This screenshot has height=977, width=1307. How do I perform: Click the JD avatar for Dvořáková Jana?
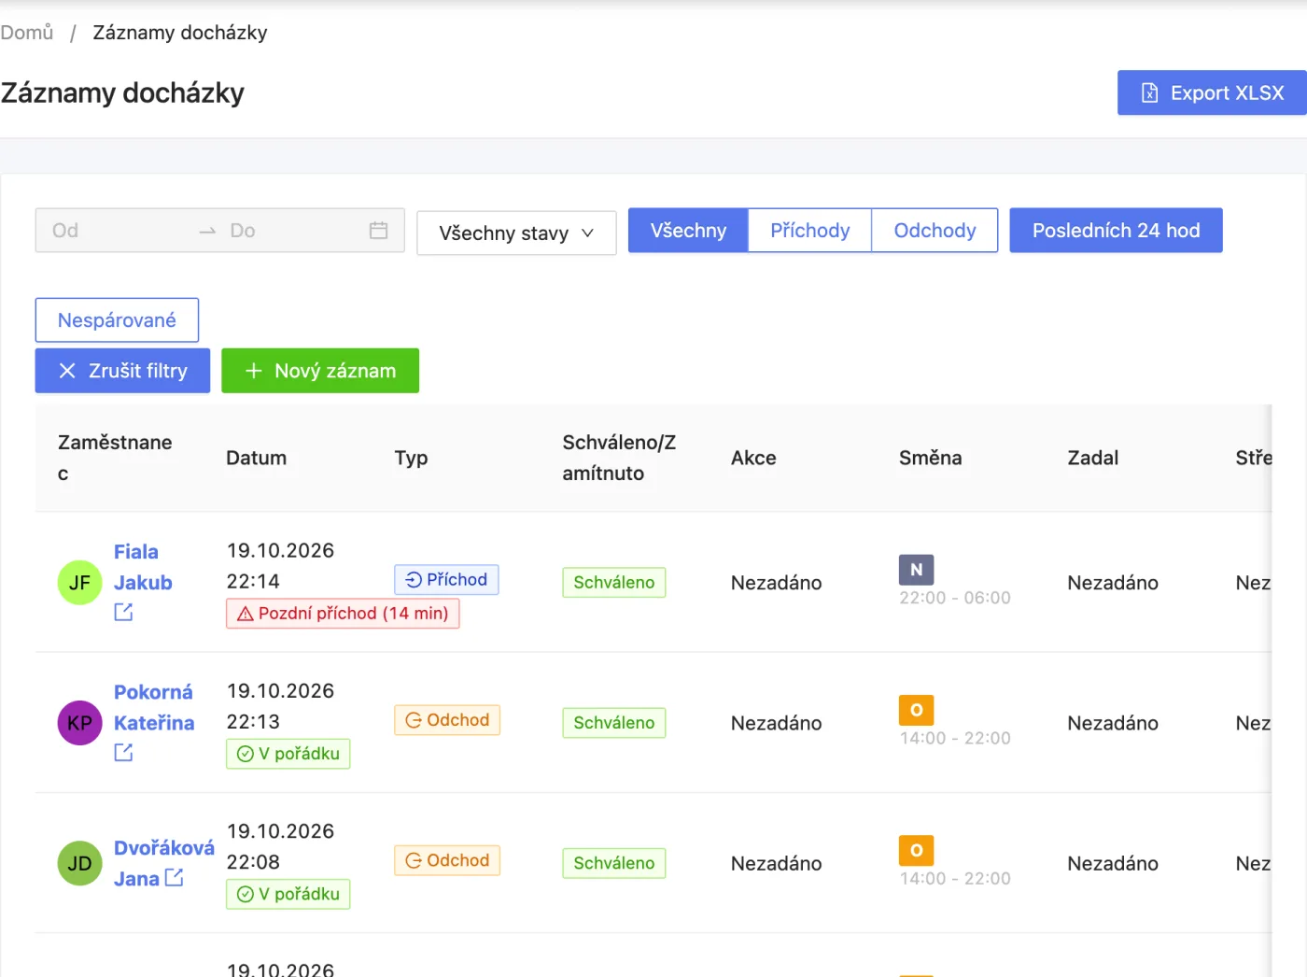80,863
